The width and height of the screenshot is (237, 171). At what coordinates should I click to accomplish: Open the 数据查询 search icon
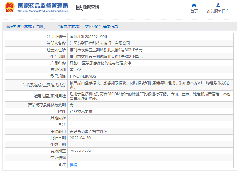79,8
